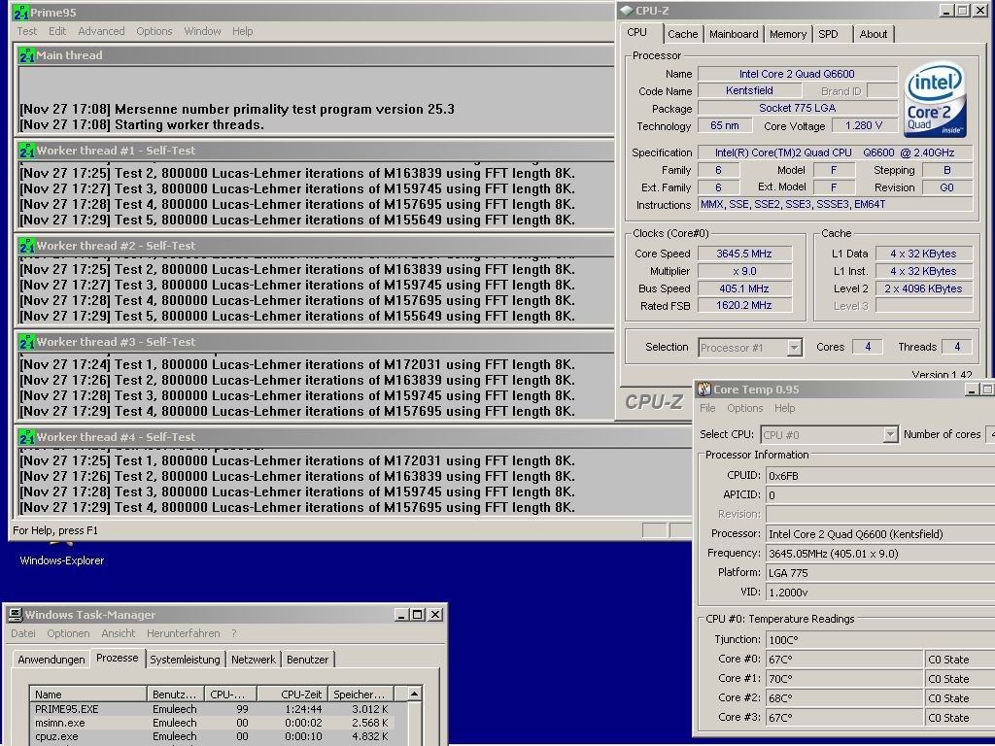Click the Core #1 temperature 70C° field
Viewport: 995px width, 746px height.
tap(844, 679)
